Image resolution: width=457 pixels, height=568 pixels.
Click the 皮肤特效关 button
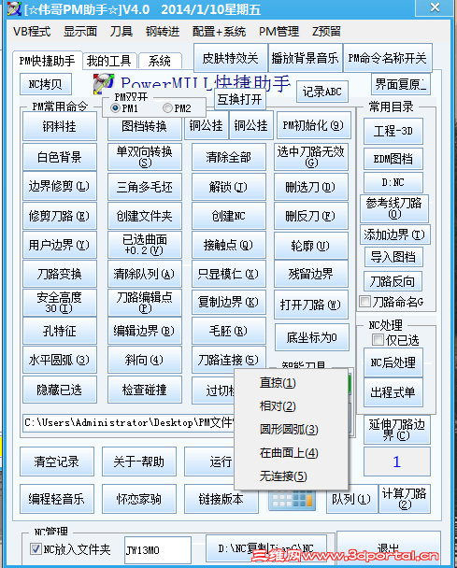[x=231, y=58]
